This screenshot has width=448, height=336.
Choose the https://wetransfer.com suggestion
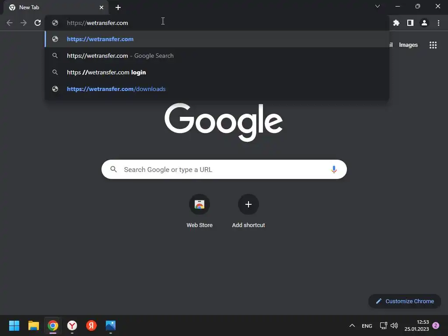217,39
